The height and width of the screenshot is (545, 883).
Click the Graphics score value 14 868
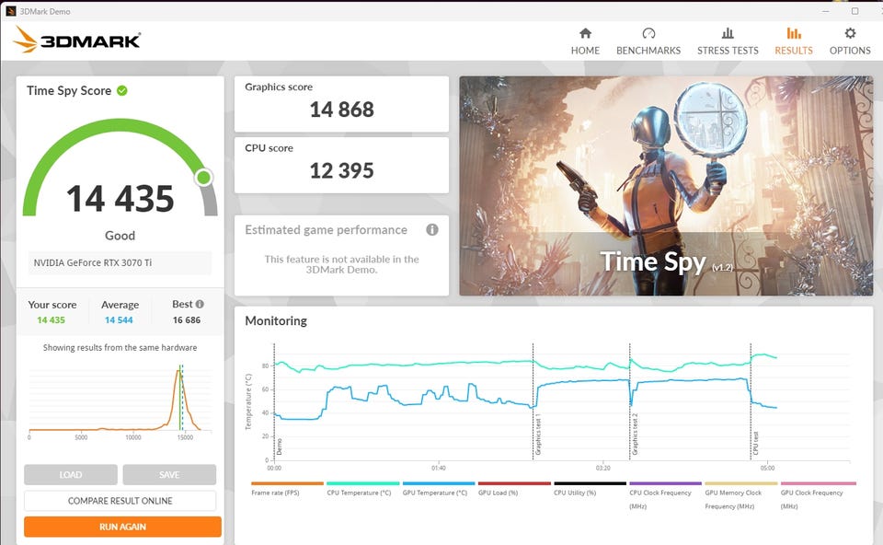coord(341,110)
